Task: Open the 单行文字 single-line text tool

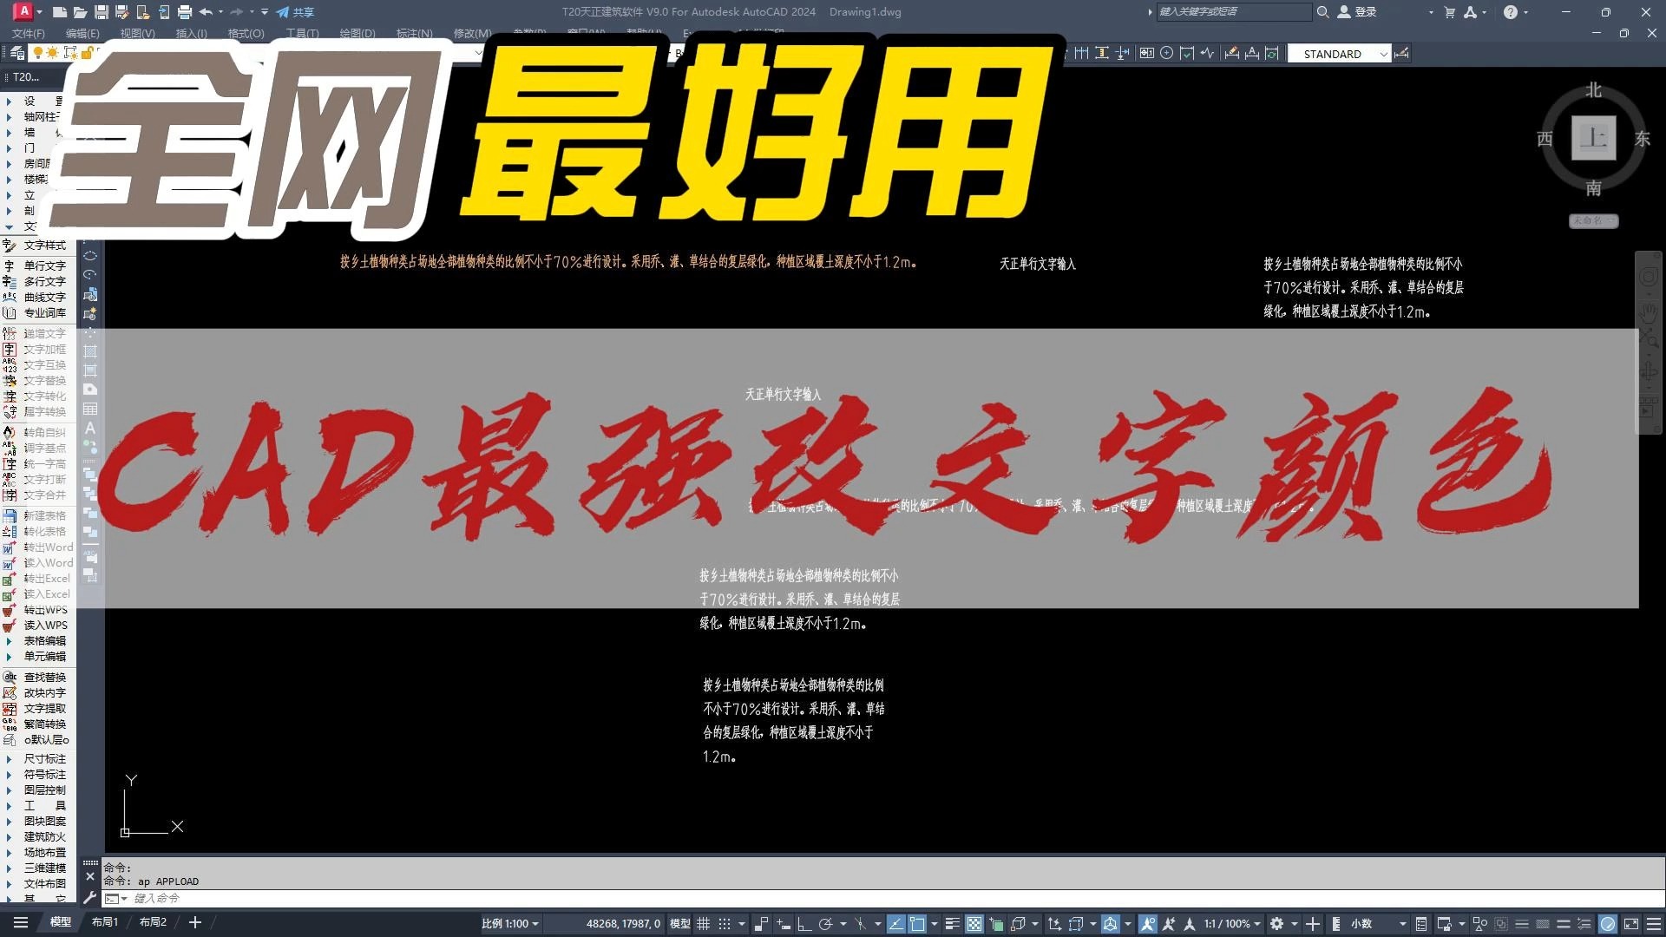Action: pyautogui.click(x=44, y=265)
